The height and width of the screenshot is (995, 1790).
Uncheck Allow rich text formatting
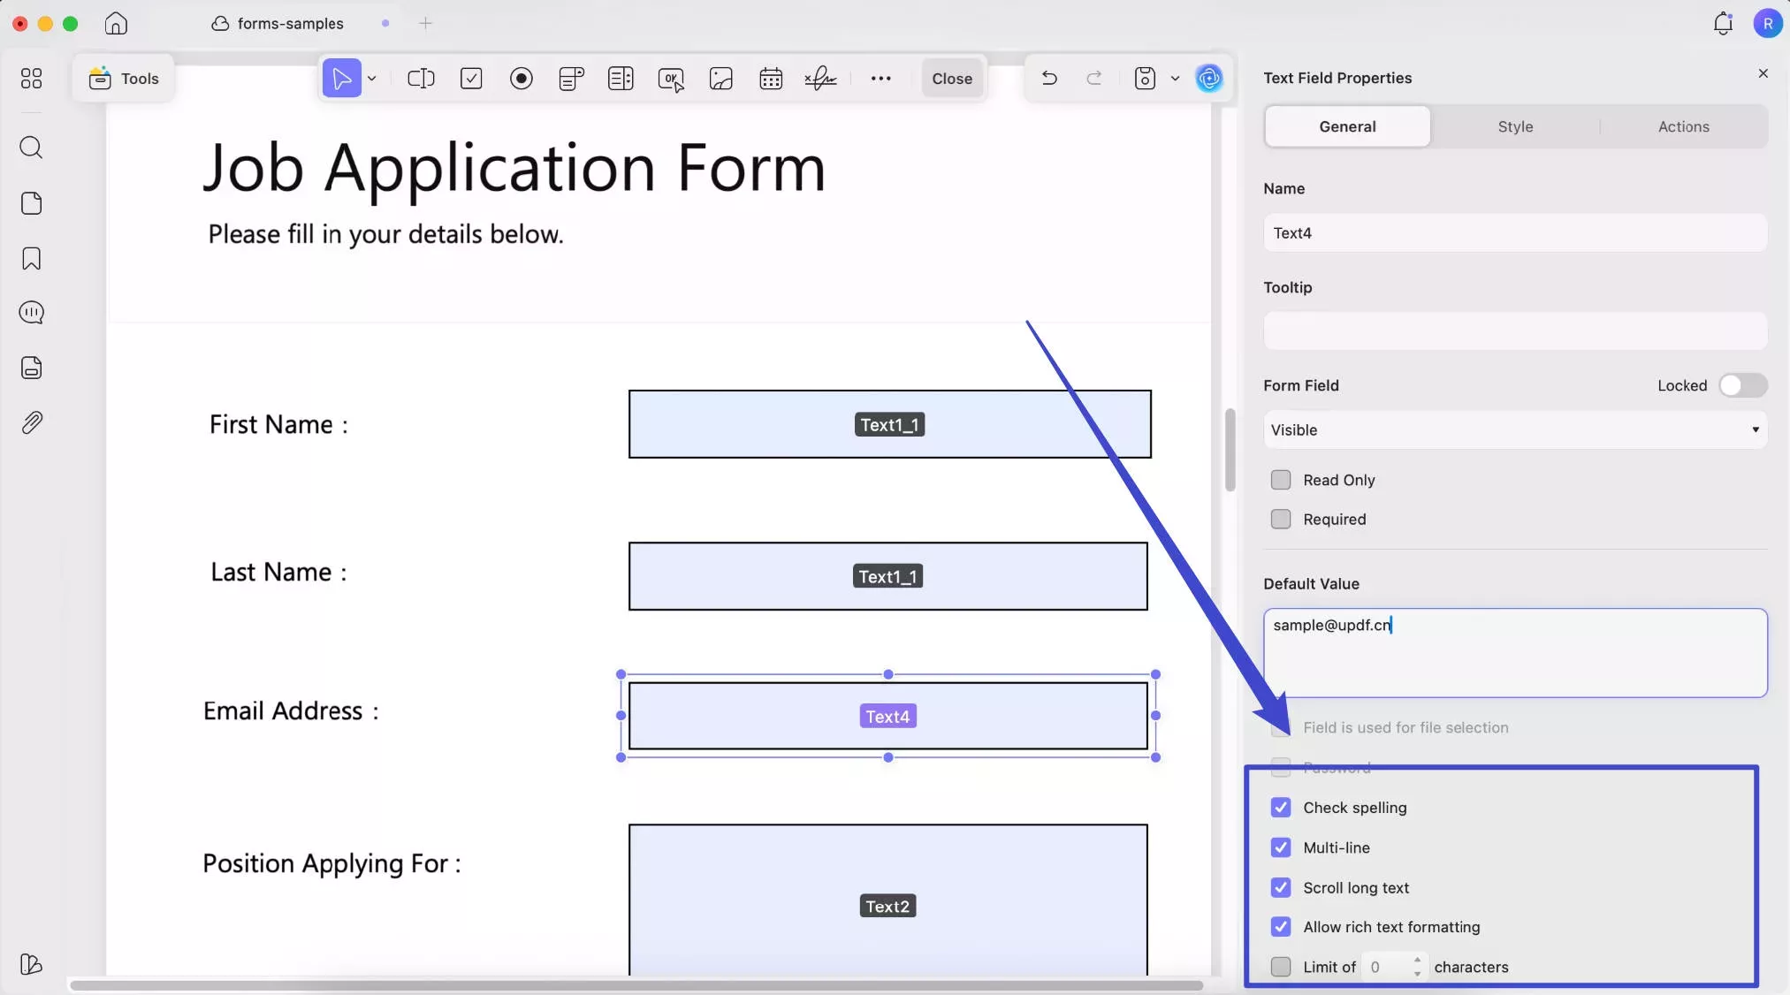(x=1280, y=927)
